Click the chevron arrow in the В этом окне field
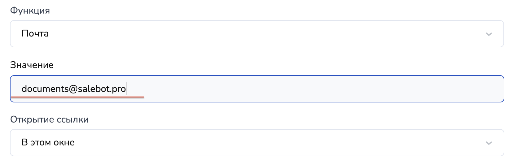513x164 pixels. (x=489, y=143)
